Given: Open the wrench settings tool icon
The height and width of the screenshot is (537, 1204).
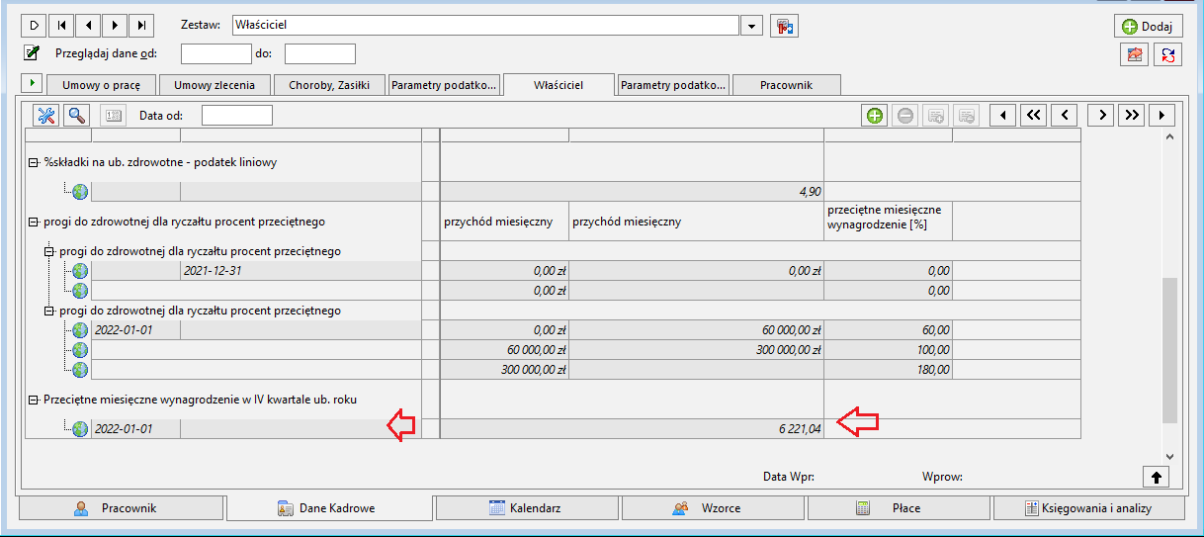Looking at the screenshot, I should pos(46,116).
